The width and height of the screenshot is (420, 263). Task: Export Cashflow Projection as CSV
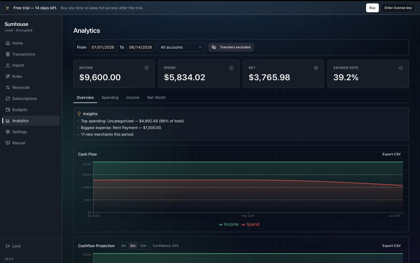click(391, 246)
